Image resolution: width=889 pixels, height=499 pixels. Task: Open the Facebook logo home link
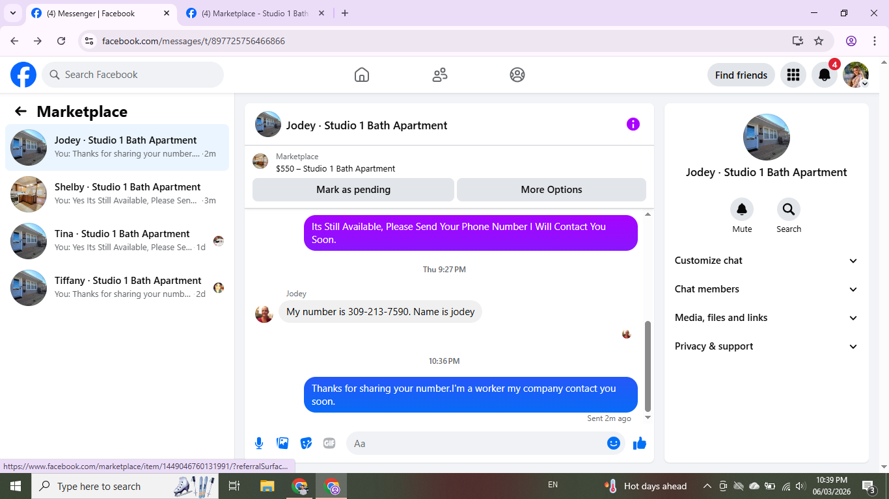[23, 75]
